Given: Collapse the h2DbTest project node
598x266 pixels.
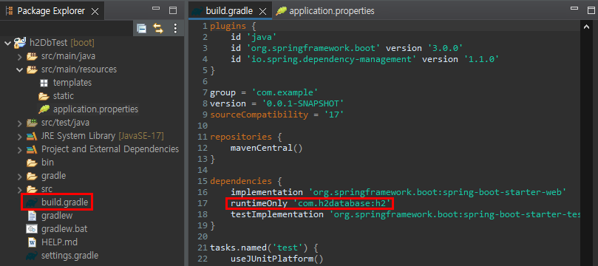Looking at the screenshot, I should [7, 43].
